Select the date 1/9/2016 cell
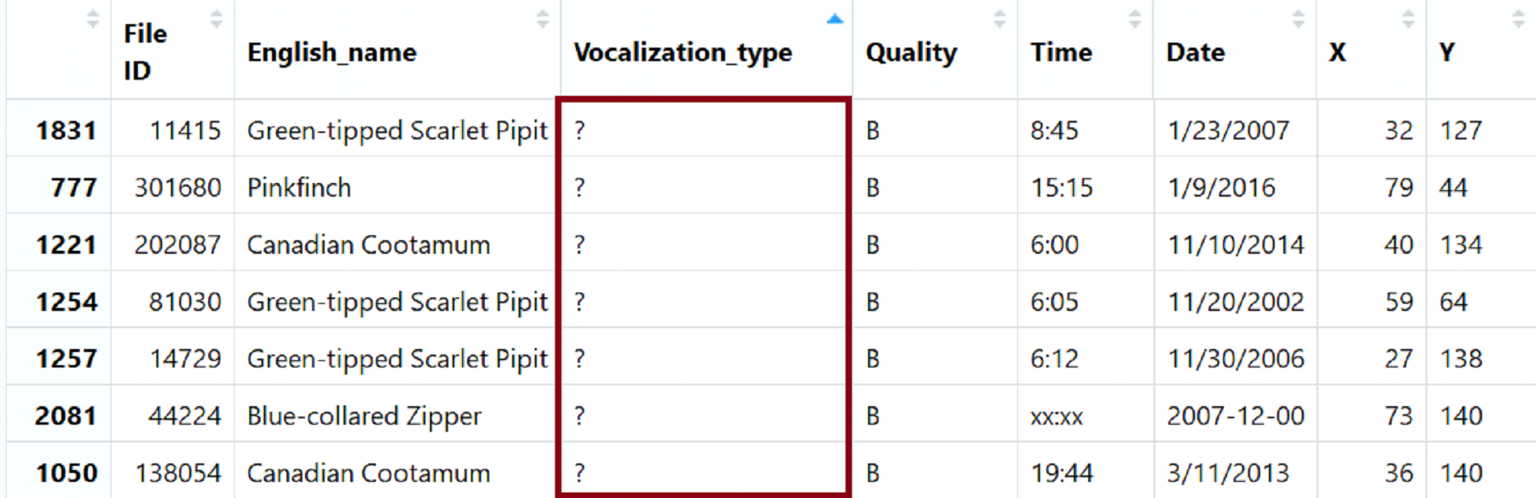 click(x=1235, y=187)
